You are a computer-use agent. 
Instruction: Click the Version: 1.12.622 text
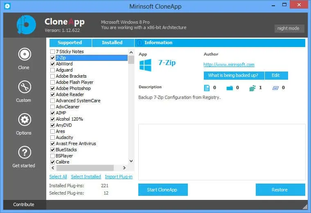click(x=62, y=31)
